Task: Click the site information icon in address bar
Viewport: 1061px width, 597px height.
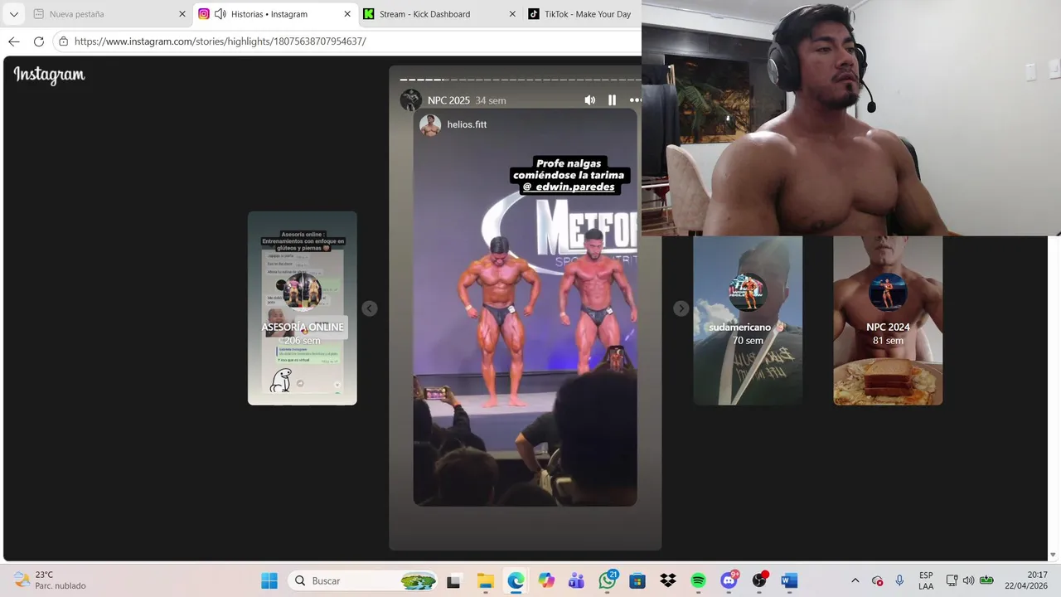Action: 64,41
